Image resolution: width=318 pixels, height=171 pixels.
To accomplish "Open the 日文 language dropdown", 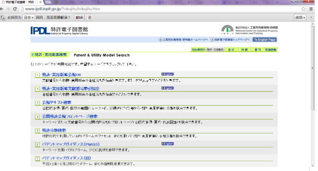I will click(29, 17).
